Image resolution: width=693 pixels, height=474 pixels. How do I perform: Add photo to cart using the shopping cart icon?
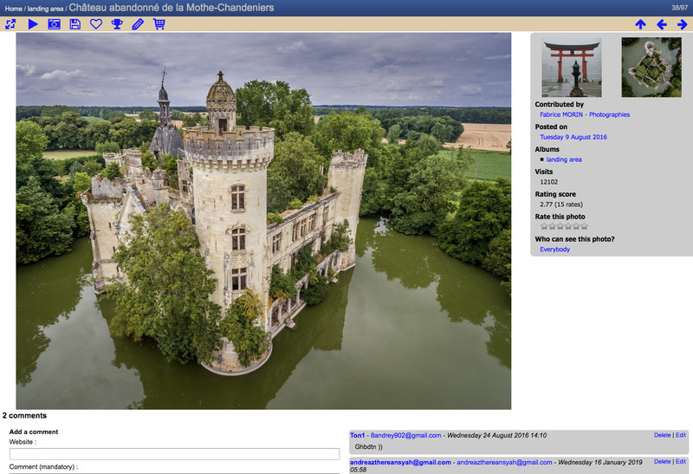pos(159,24)
